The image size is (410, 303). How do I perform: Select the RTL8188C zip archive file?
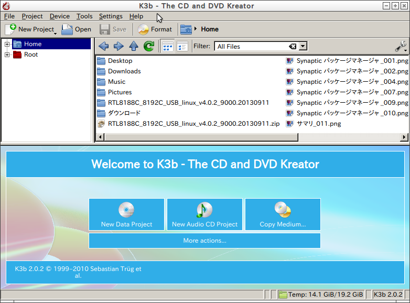[189, 123]
